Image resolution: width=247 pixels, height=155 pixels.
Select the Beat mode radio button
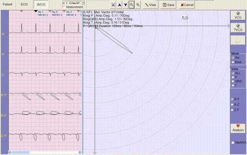(x=233, y=62)
